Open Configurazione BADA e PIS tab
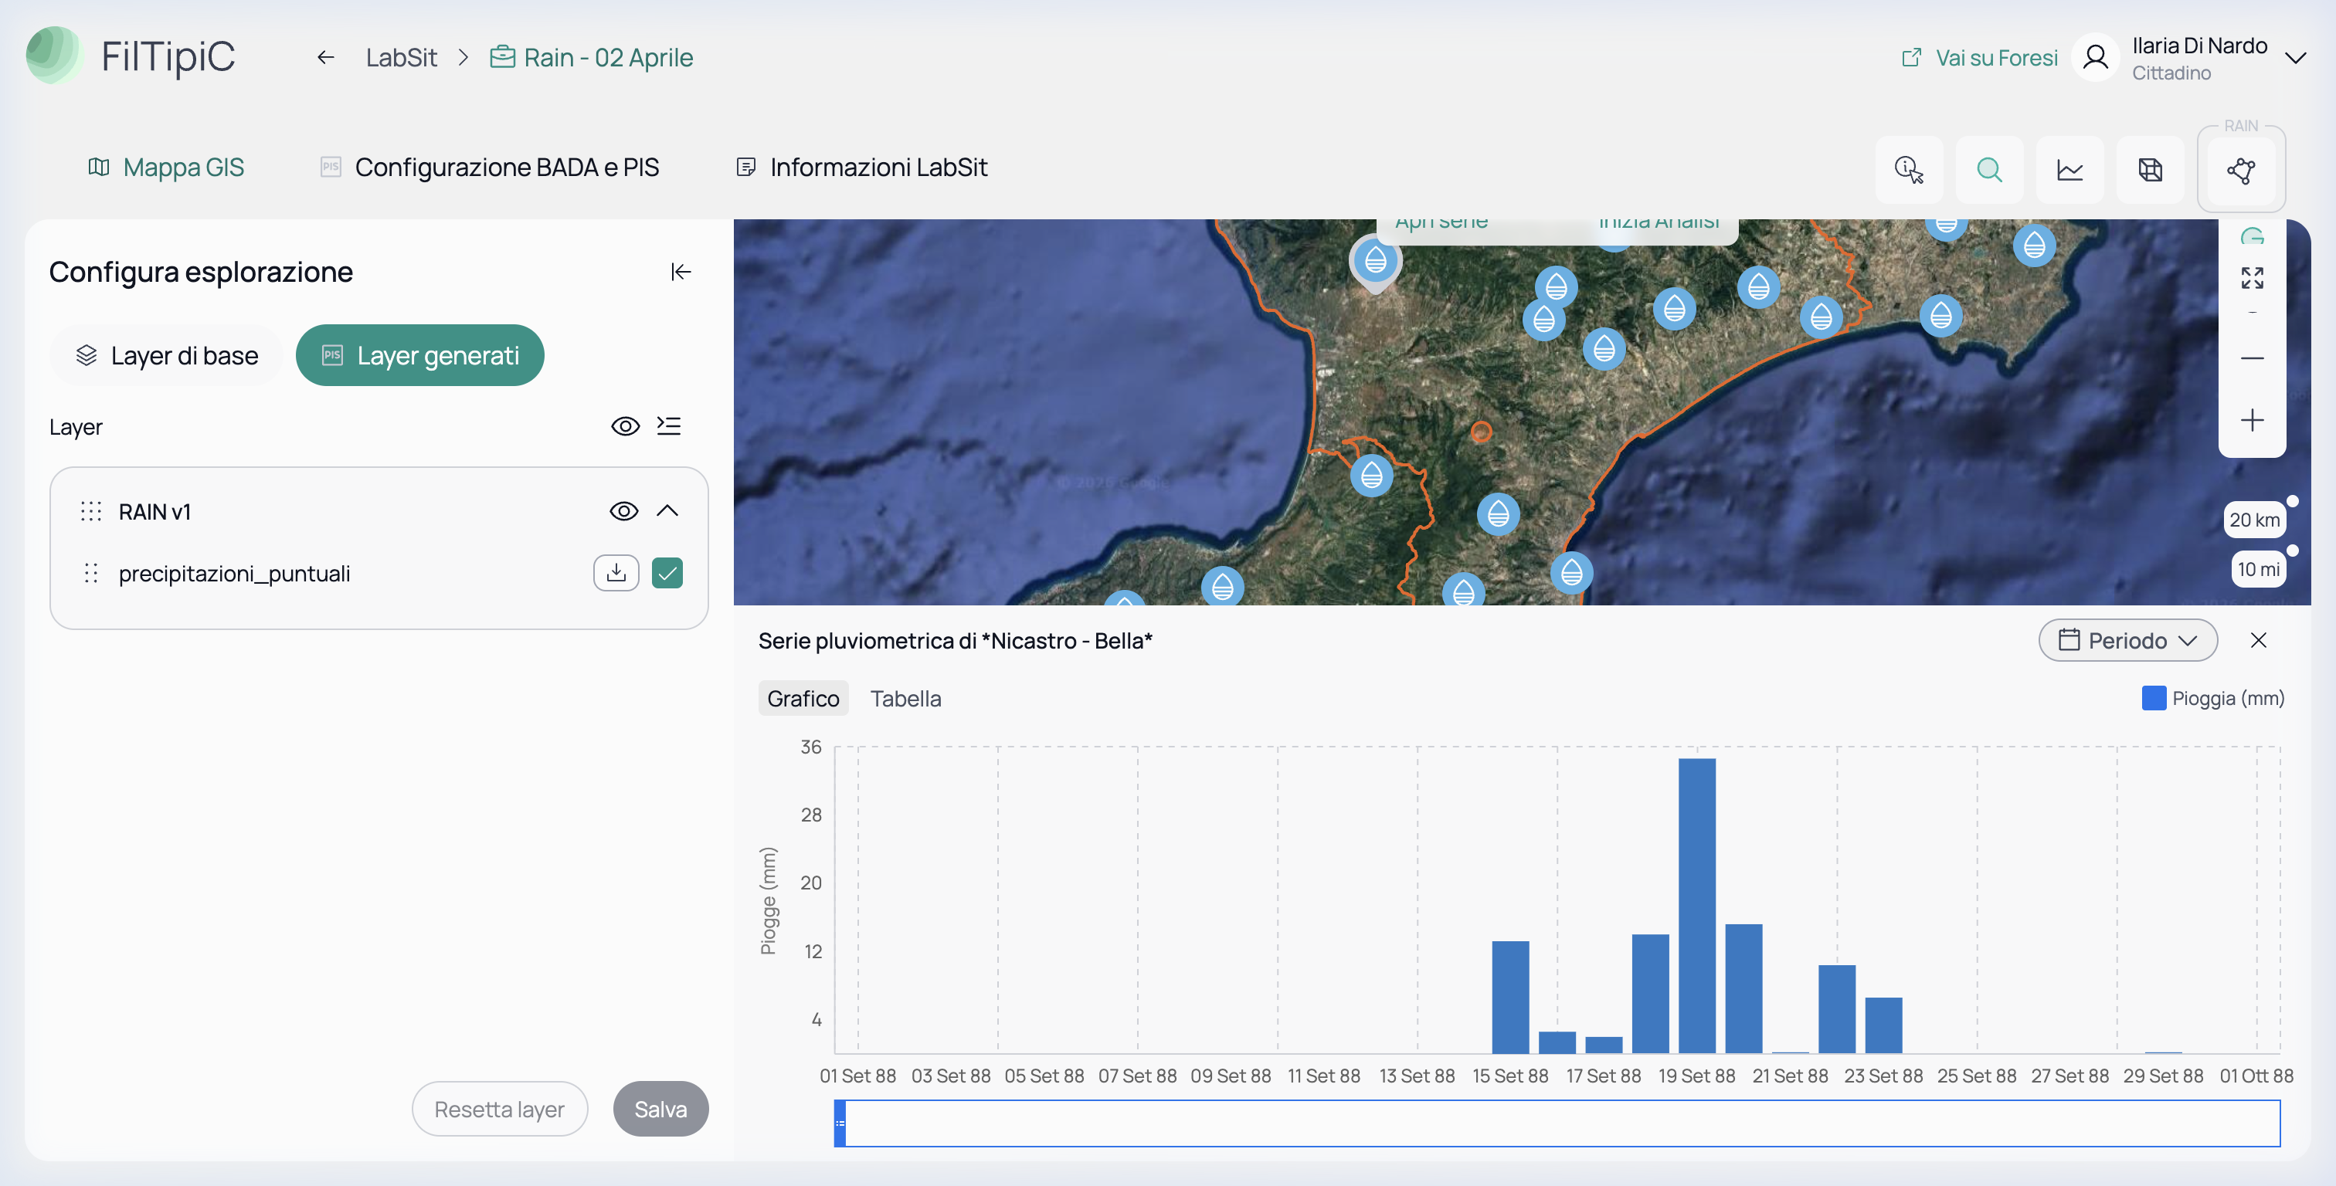Screen dimensions: 2336x1186 point(490,167)
